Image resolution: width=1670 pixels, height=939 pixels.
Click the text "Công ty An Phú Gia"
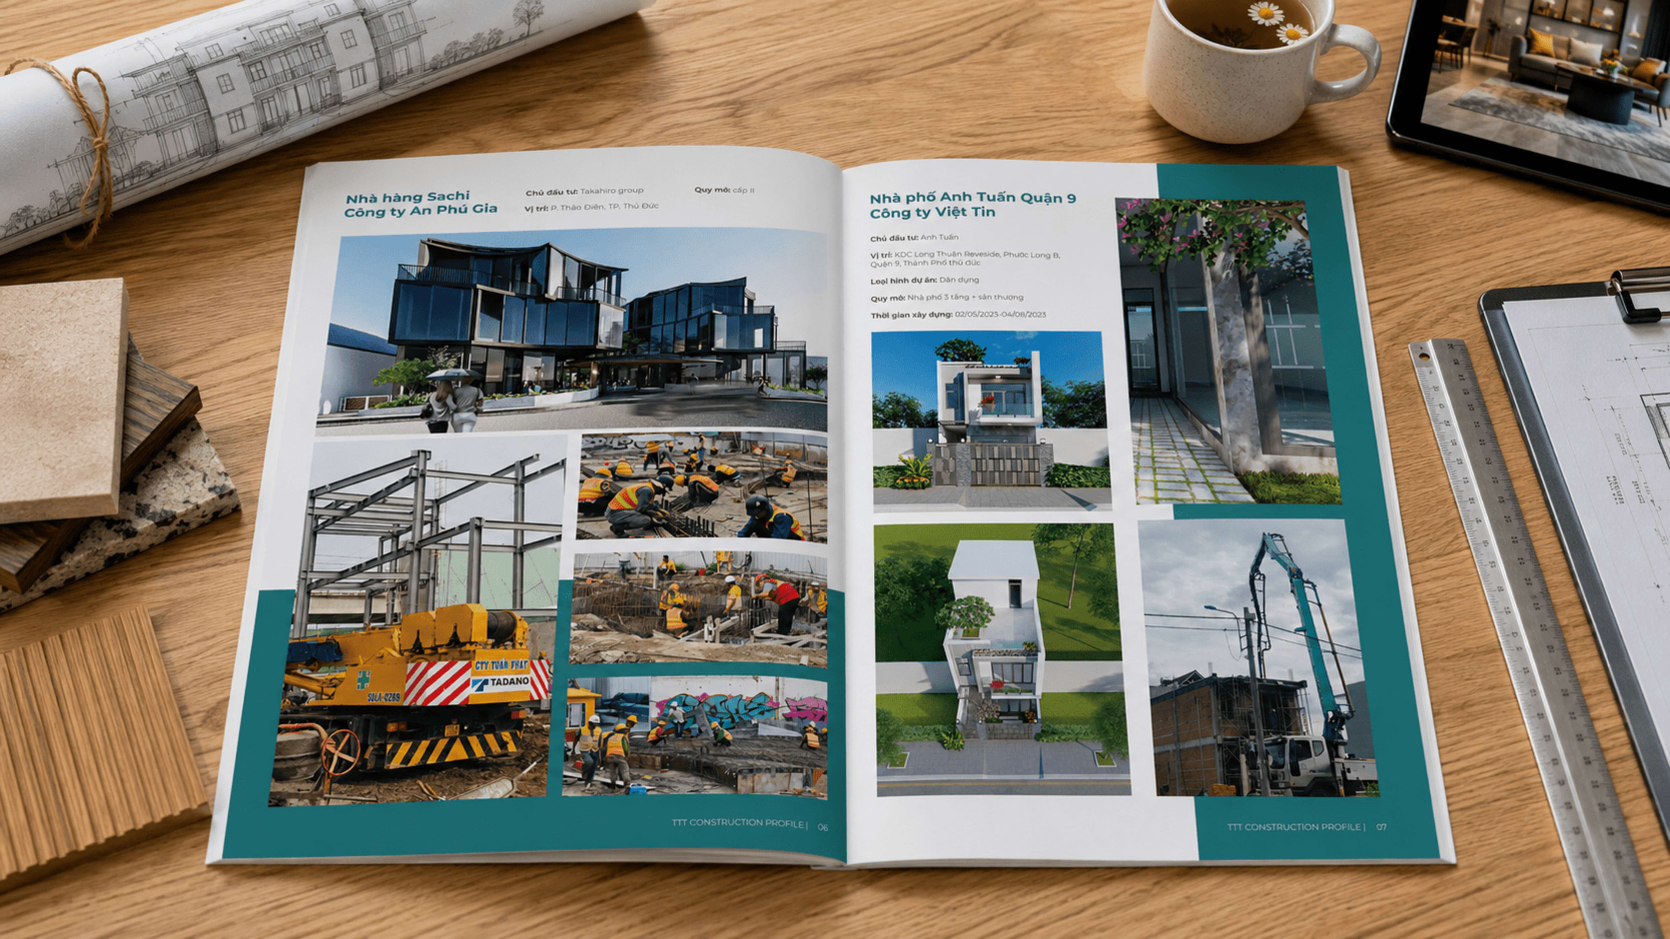click(420, 210)
